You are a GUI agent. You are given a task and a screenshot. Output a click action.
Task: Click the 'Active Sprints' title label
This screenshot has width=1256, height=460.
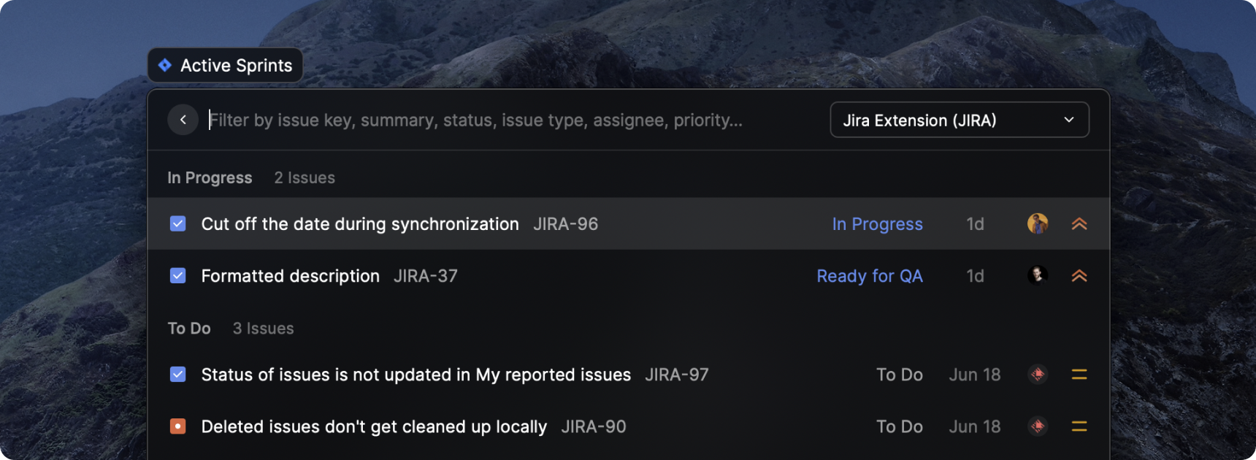point(236,65)
